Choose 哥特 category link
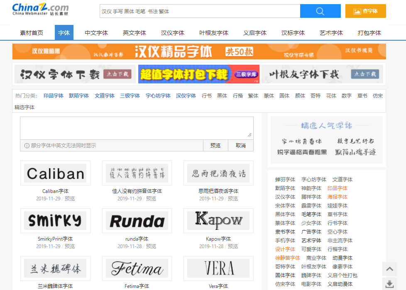 (x=316, y=96)
